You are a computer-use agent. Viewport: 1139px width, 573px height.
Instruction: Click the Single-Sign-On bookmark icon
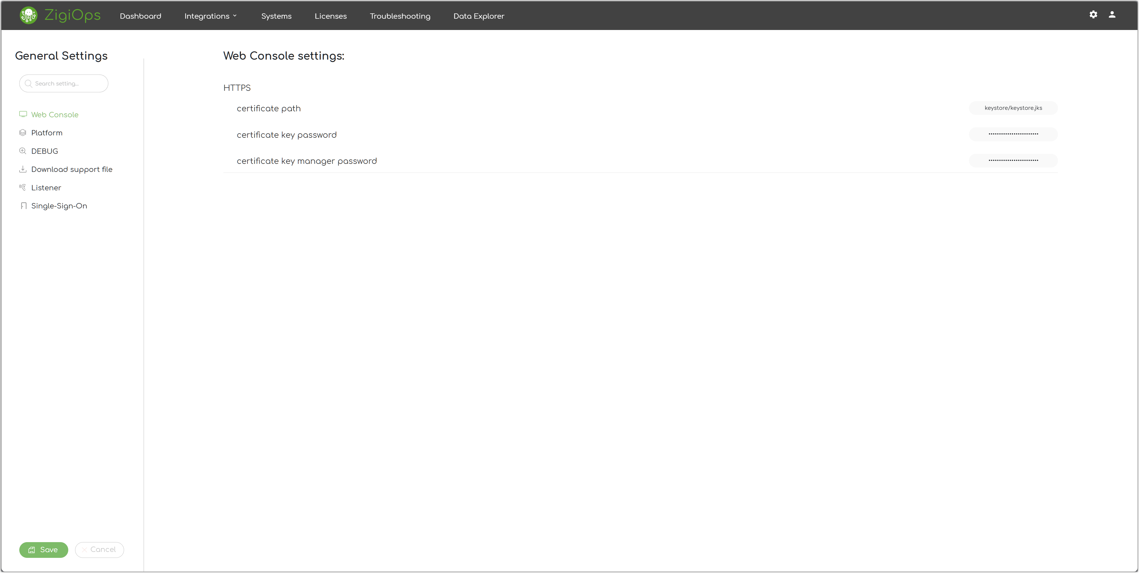pyautogui.click(x=23, y=206)
